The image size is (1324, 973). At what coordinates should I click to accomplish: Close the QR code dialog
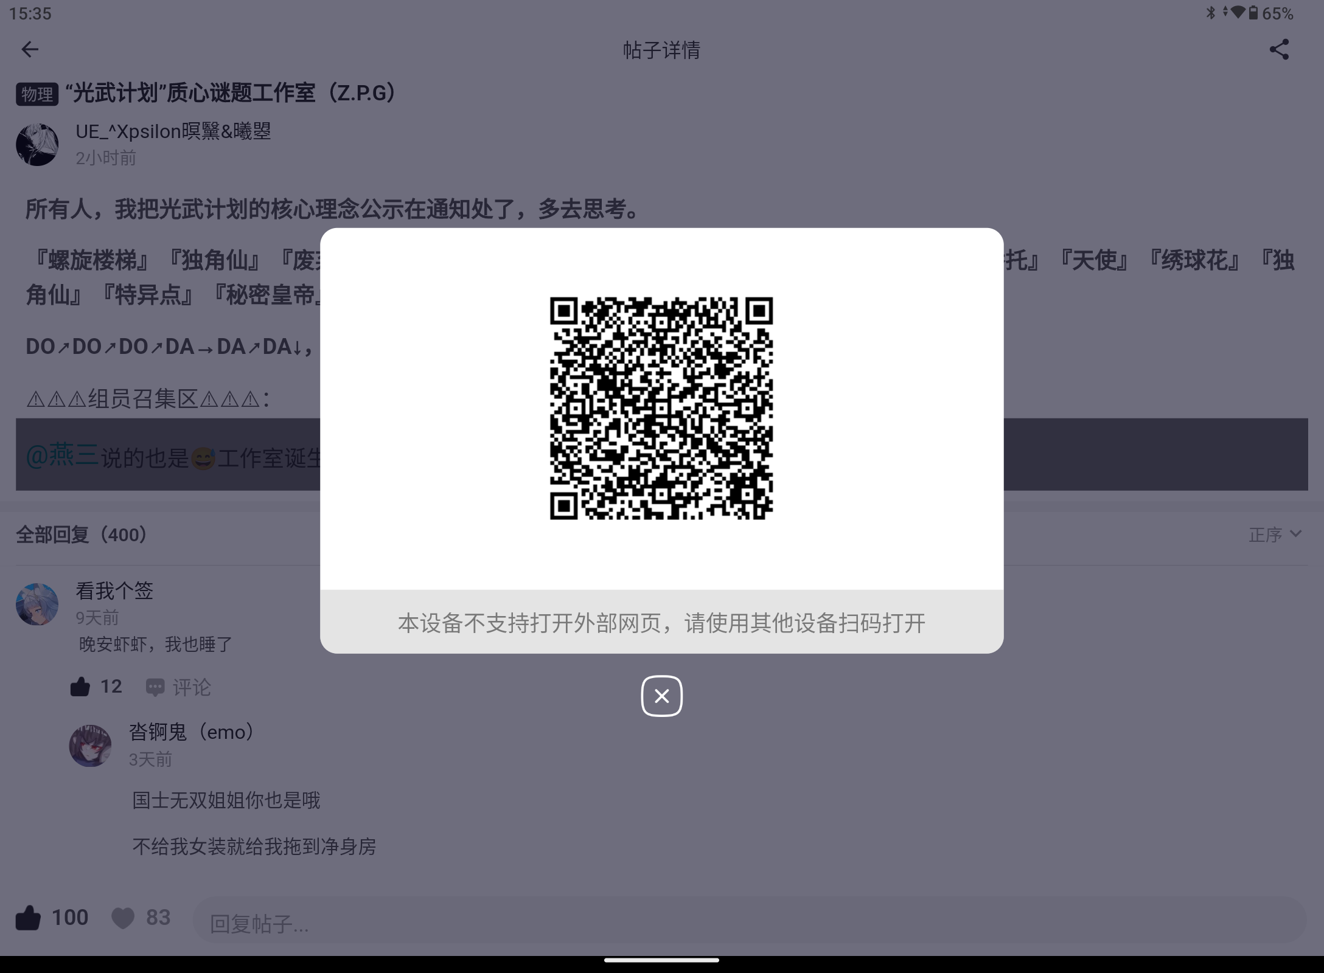click(661, 696)
